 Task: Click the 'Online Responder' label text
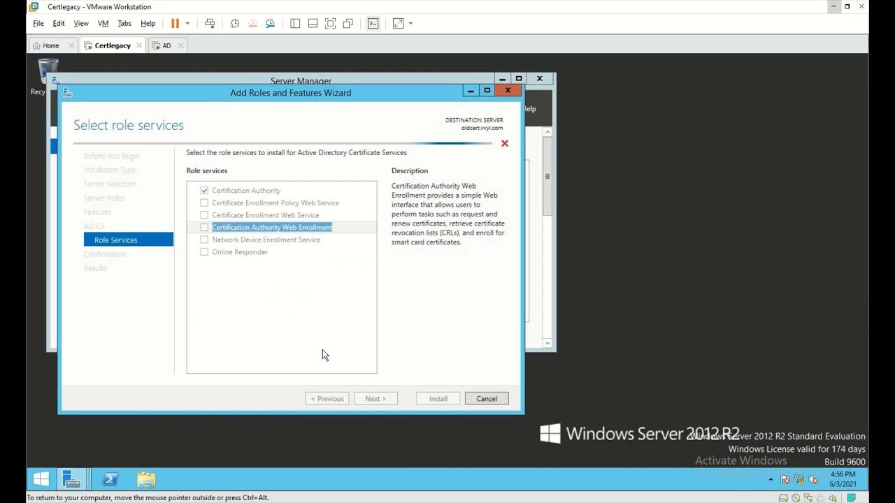pyautogui.click(x=240, y=252)
